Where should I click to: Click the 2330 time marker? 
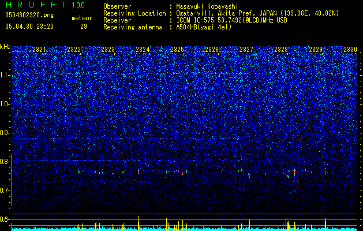pyautogui.click(x=350, y=50)
